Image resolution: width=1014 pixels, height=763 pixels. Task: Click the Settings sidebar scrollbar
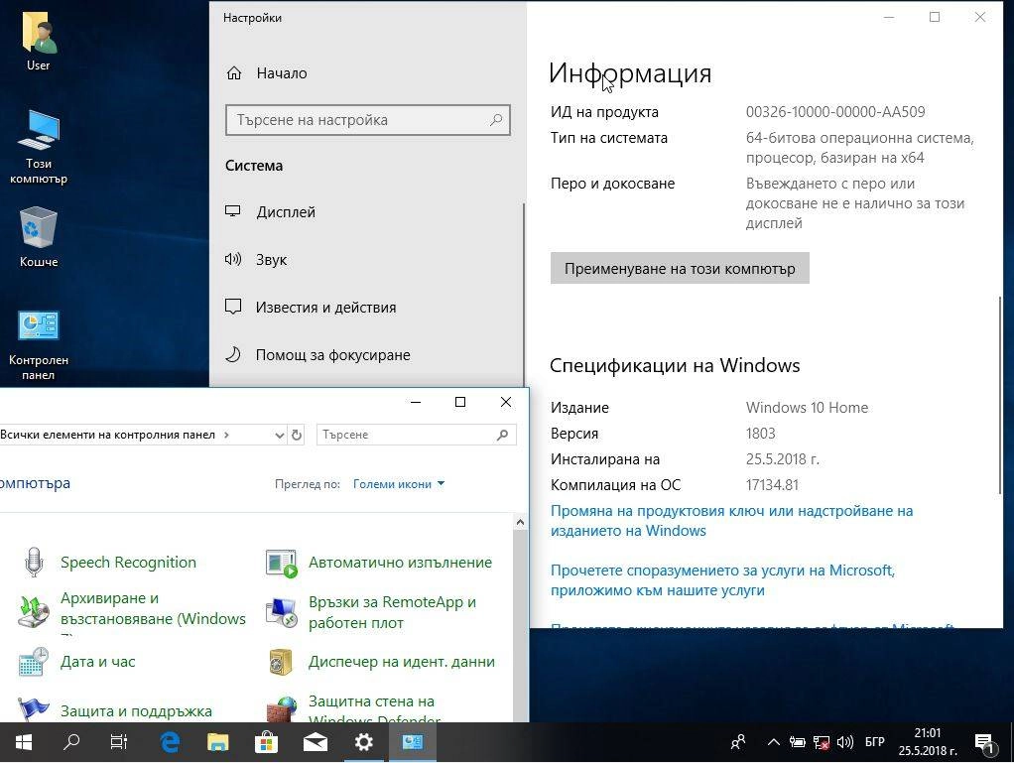(523, 295)
